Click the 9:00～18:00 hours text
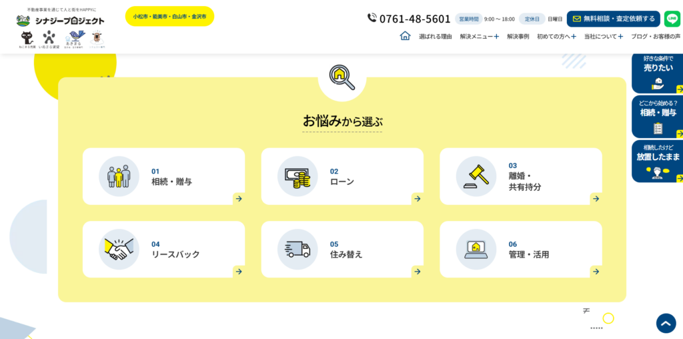683x339 pixels. (499, 19)
